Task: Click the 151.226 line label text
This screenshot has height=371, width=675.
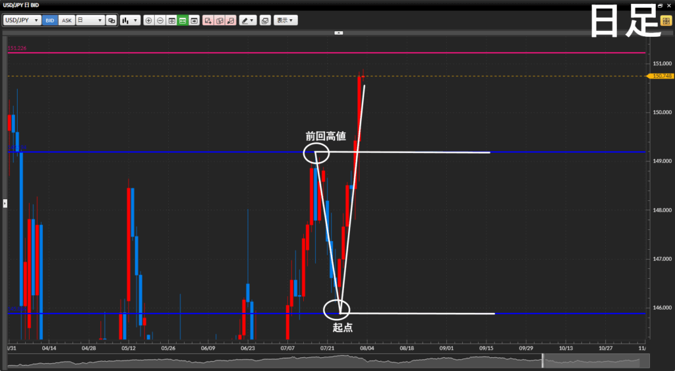Action: (x=17, y=48)
